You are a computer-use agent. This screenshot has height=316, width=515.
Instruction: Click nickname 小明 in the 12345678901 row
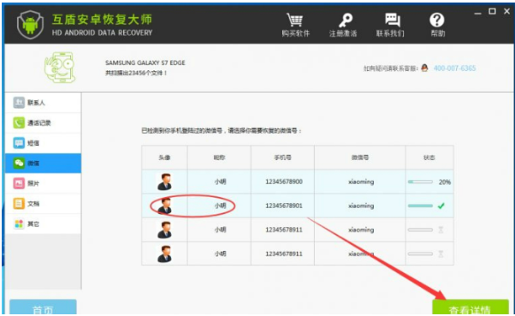pos(220,206)
